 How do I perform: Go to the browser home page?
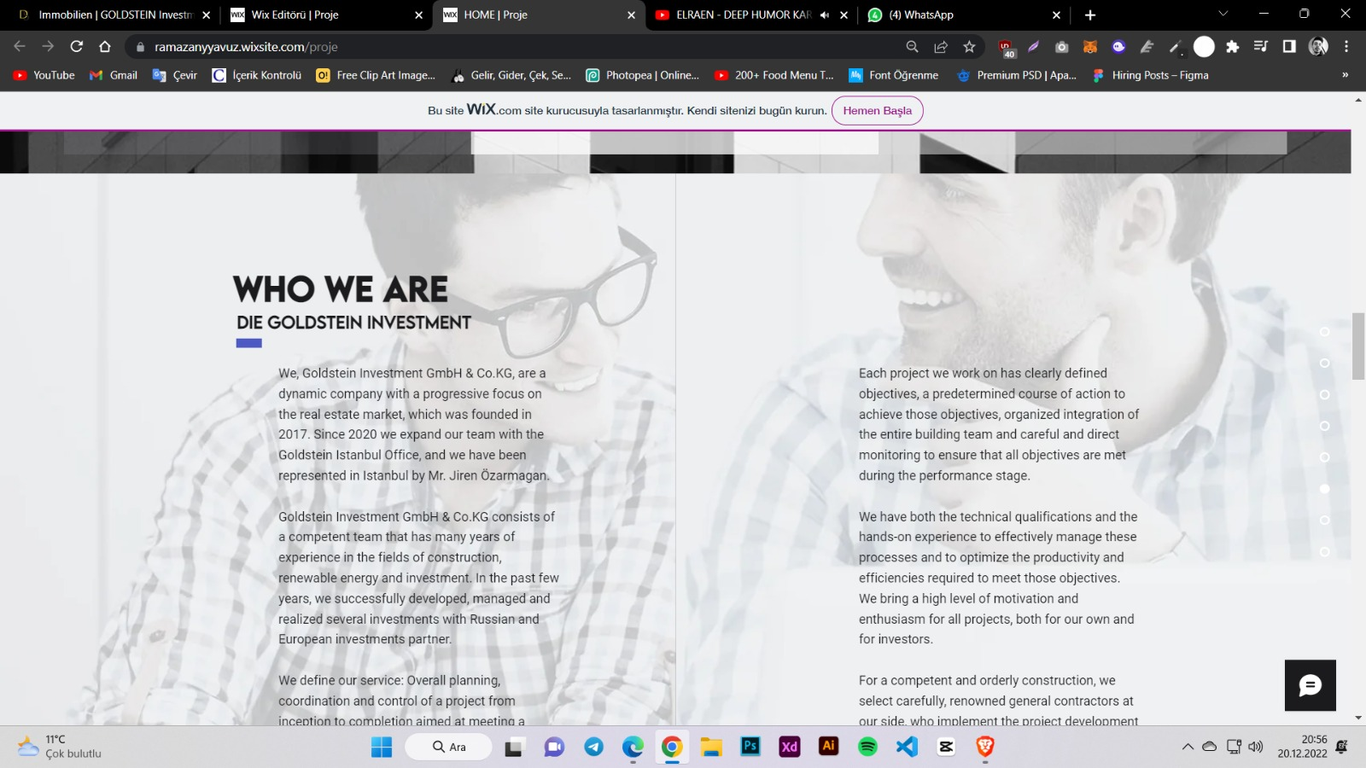pyautogui.click(x=105, y=47)
